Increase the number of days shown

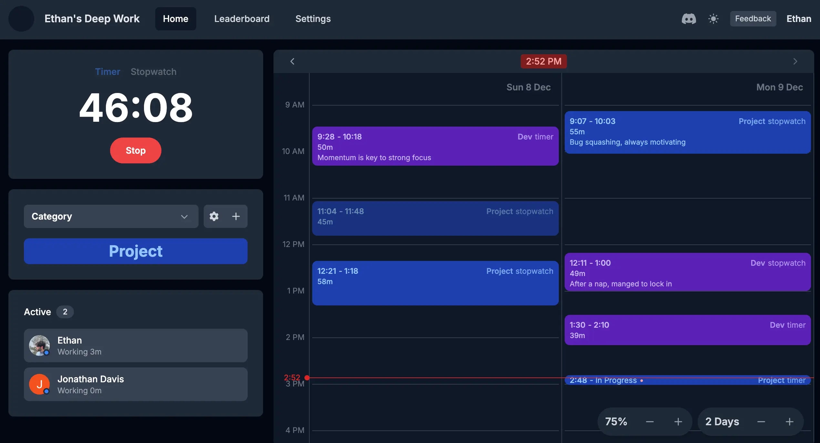[790, 422]
